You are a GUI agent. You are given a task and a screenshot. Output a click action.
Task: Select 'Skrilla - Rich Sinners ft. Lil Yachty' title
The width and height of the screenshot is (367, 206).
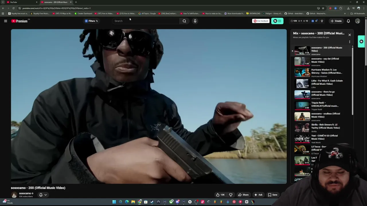(326, 126)
